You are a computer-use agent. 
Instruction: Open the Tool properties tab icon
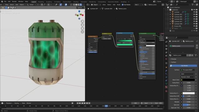tap(166, 42)
